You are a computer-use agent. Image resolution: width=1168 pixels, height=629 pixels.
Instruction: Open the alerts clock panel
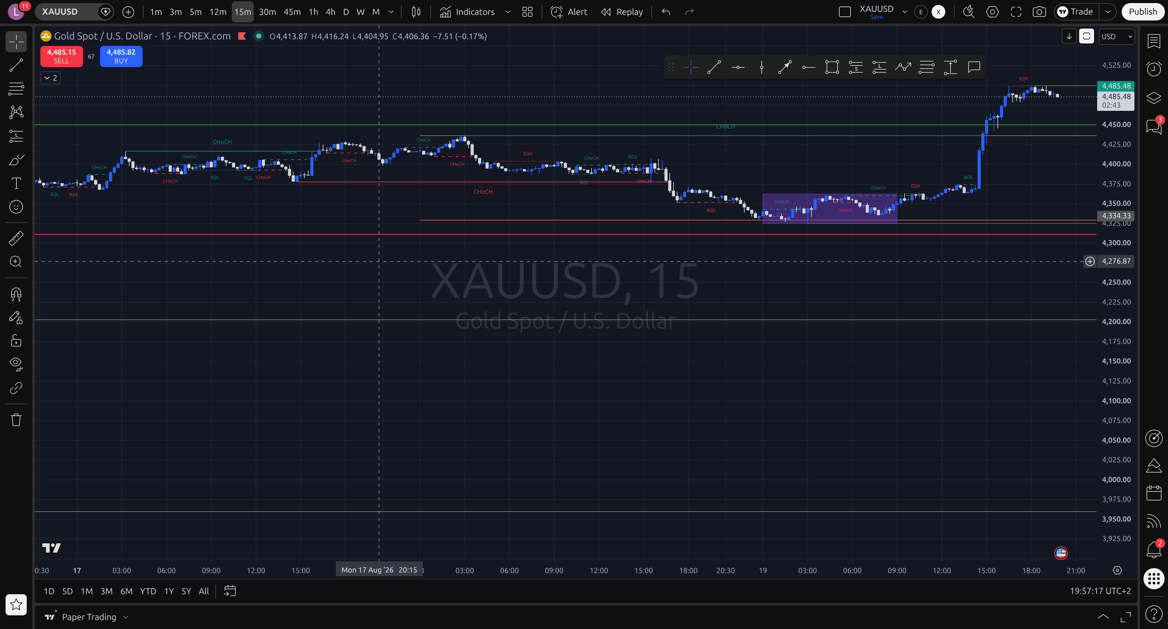tap(1154, 69)
